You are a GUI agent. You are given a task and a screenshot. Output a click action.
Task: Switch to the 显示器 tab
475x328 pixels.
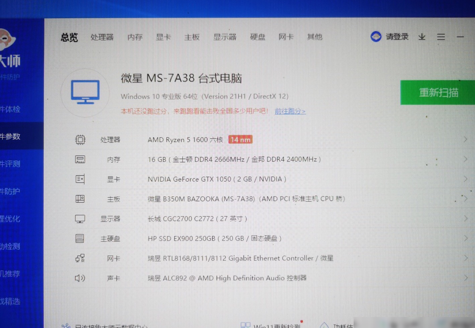[x=225, y=37]
